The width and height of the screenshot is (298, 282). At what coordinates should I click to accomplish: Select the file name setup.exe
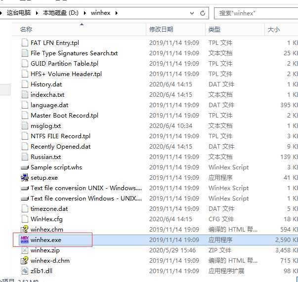(44, 178)
